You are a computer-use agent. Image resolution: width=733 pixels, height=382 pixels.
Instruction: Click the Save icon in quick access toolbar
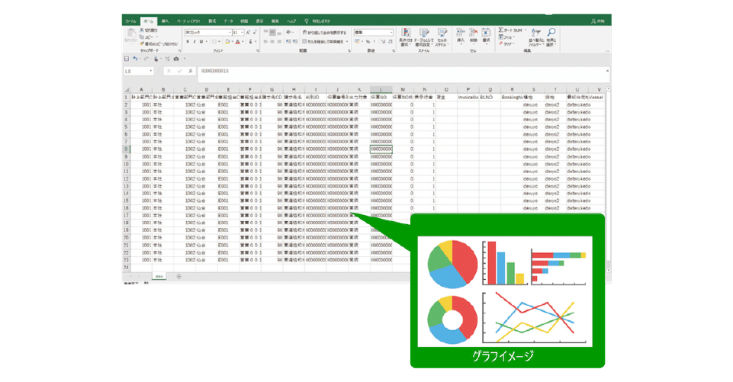[x=127, y=59]
